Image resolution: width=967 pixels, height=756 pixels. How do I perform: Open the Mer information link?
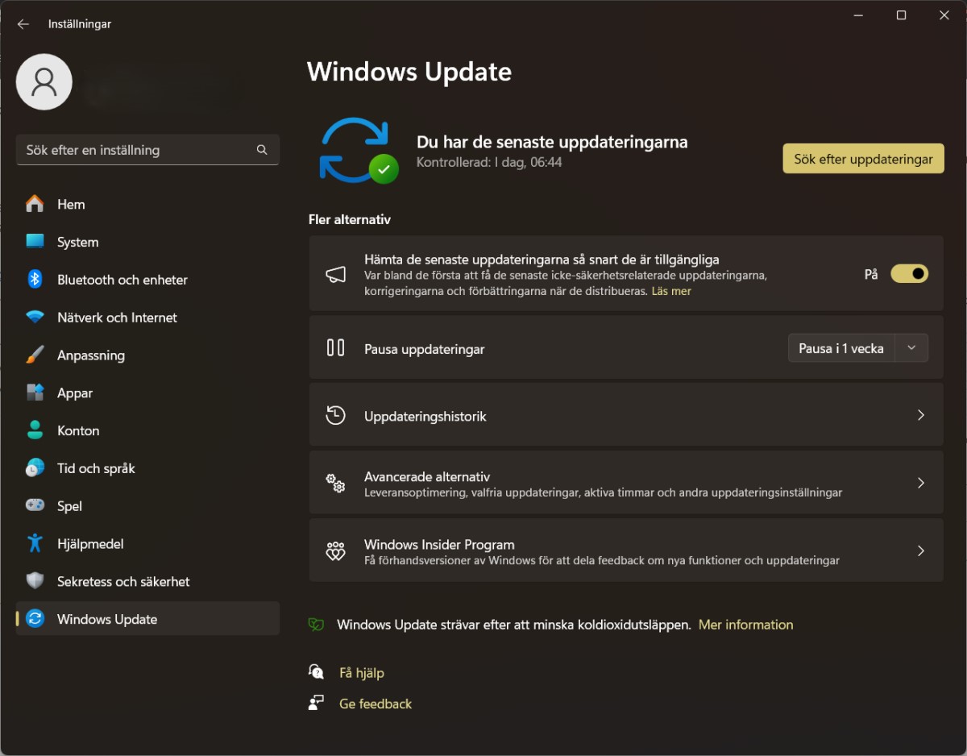745,625
